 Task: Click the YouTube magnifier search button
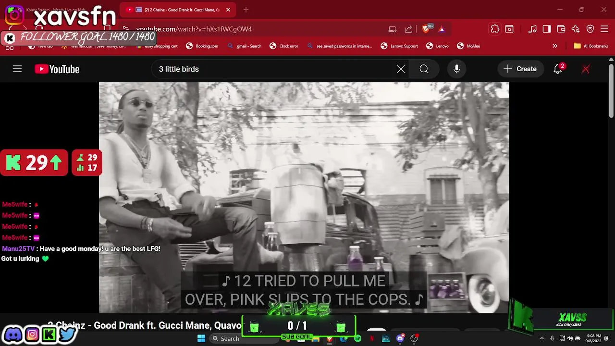pyautogui.click(x=424, y=69)
